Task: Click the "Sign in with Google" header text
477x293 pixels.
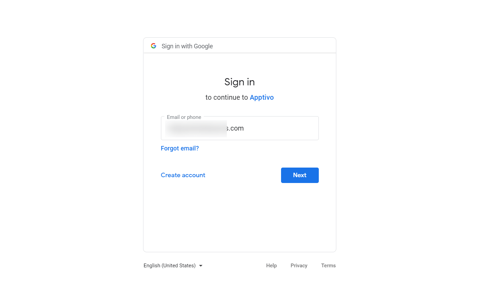Action: (x=187, y=46)
